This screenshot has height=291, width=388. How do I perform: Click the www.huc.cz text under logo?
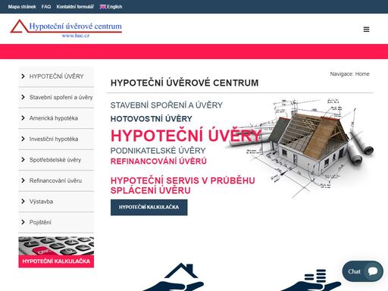coord(76,36)
